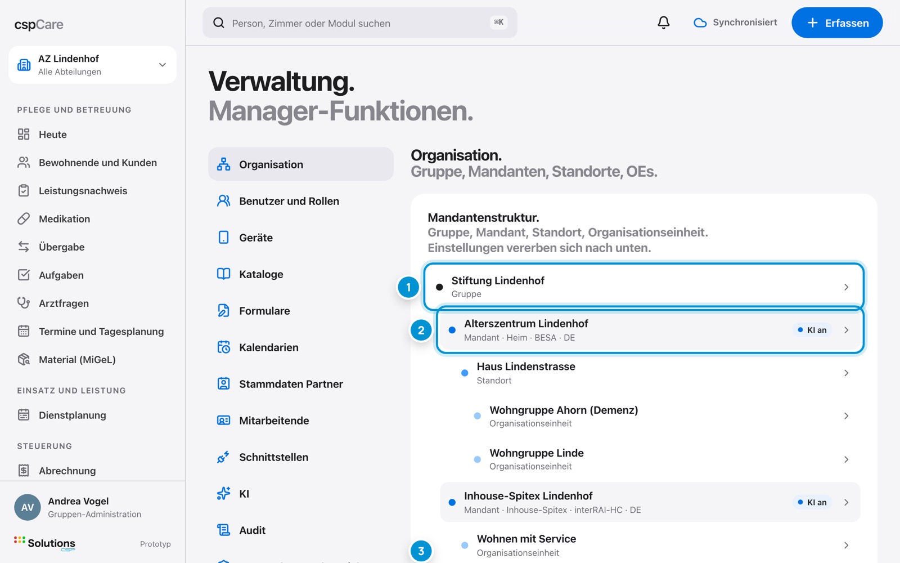The height and width of the screenshot is (563, 900).
Task: Click the KI sparkle icon
Action: click(223, 493)
